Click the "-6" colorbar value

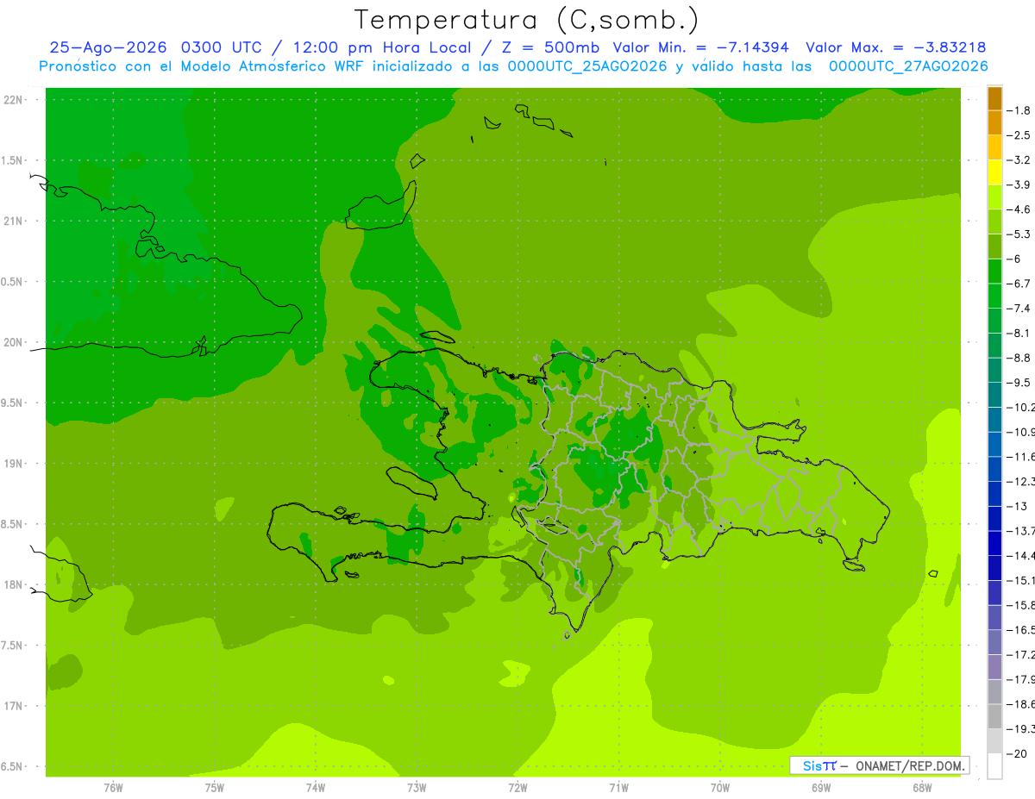click(x=1015, y=259)
